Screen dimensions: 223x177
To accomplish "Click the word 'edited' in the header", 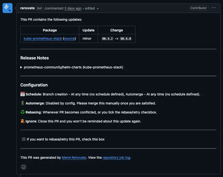I will [90, 8].
